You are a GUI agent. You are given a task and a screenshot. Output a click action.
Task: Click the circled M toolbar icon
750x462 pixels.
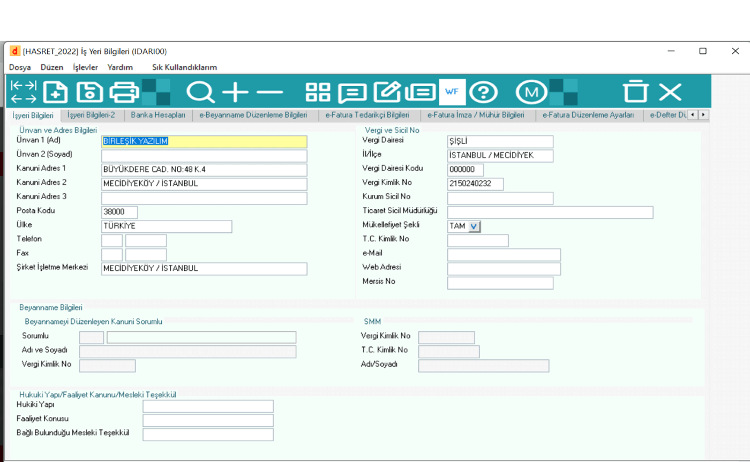pyautogui.click(x=531, y=92)
